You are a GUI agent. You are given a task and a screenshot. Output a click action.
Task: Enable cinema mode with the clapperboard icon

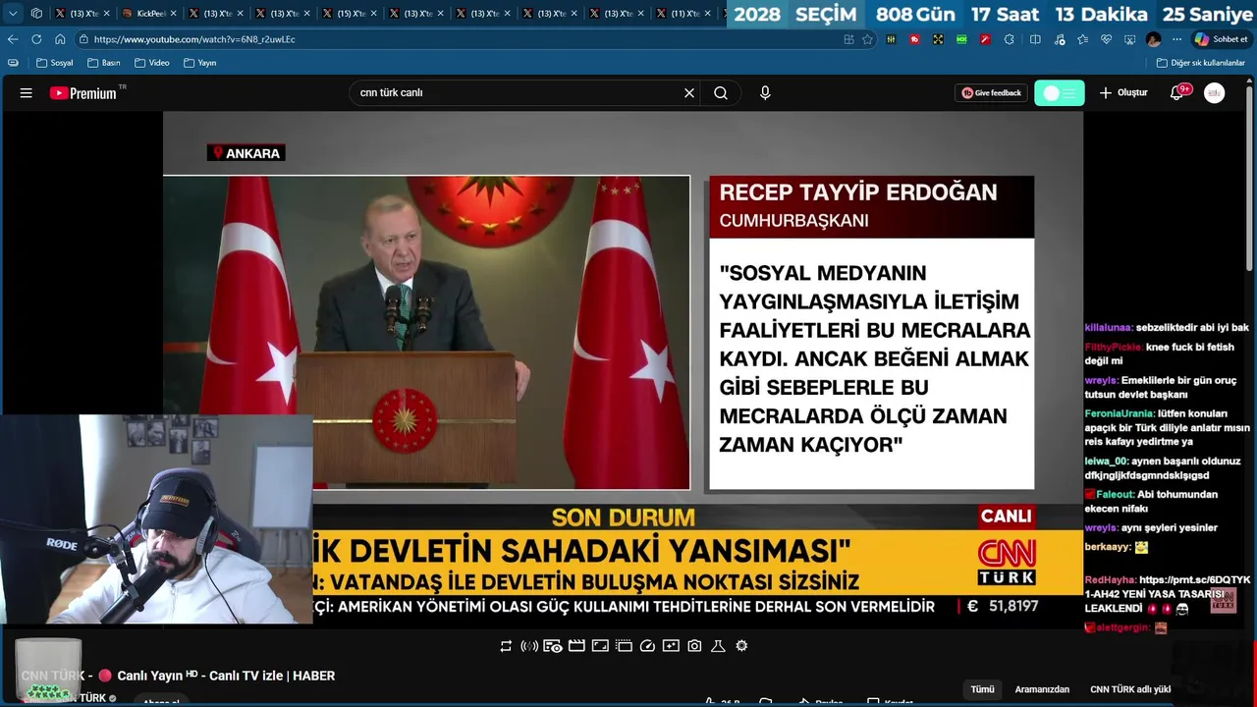576,646
